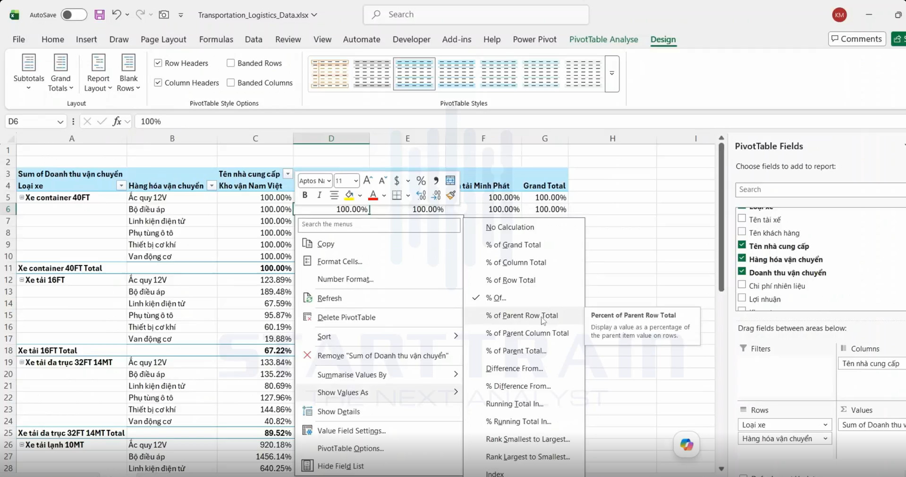This screenshot has height=477, width=906.
Task: Open the Blank Rows button
Action: click(128, 73)
